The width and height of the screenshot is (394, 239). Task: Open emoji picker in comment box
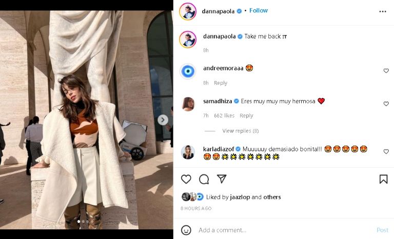coord(186,230)
